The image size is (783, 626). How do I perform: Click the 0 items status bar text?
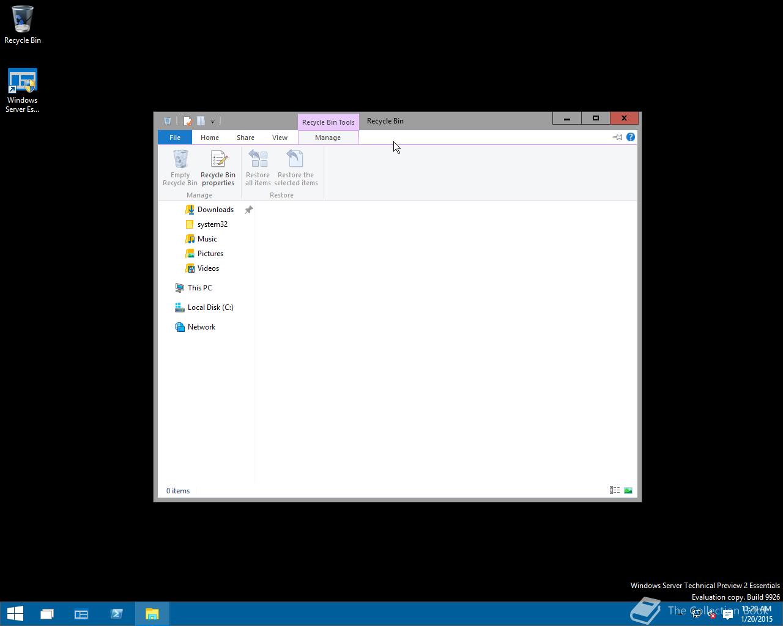coord(178,491)
